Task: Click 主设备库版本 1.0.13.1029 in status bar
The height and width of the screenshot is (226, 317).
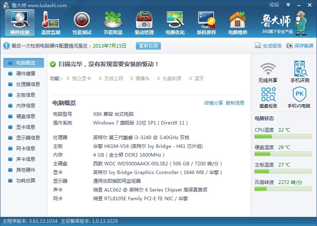Action: click(89, 221)
